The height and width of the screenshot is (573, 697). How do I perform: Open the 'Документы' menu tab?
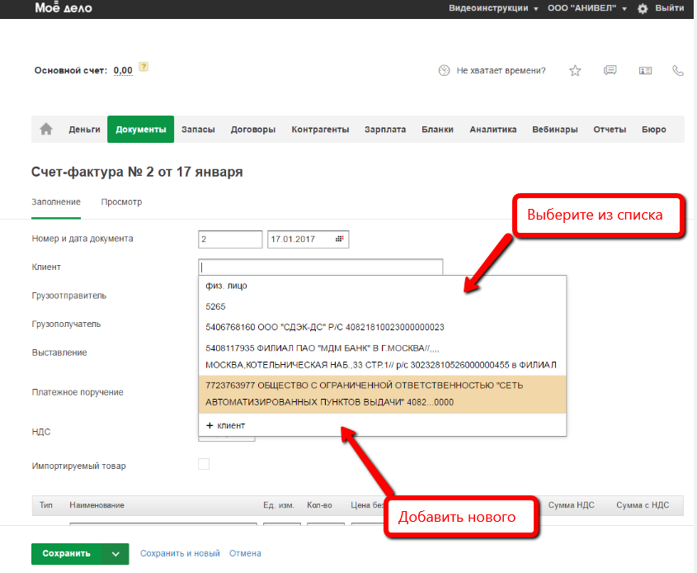pos(140,130)
